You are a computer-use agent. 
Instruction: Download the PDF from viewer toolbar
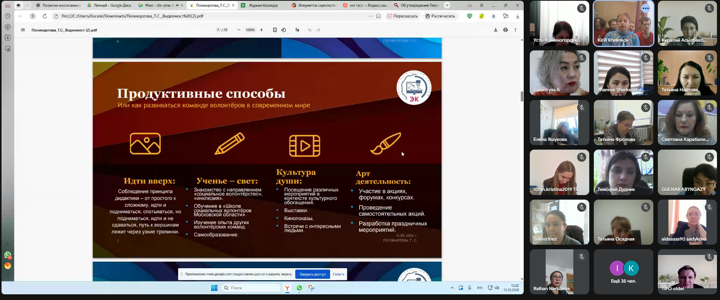(496, 30)
